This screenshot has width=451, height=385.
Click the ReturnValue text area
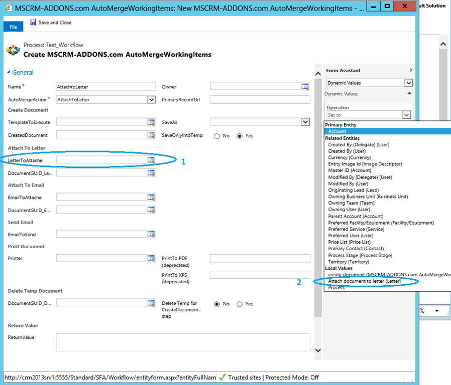pyautogui.click(x=183, y=342)
